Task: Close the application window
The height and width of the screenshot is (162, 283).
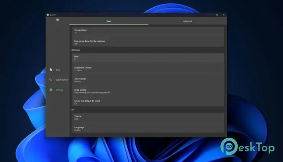Action: 224,15
